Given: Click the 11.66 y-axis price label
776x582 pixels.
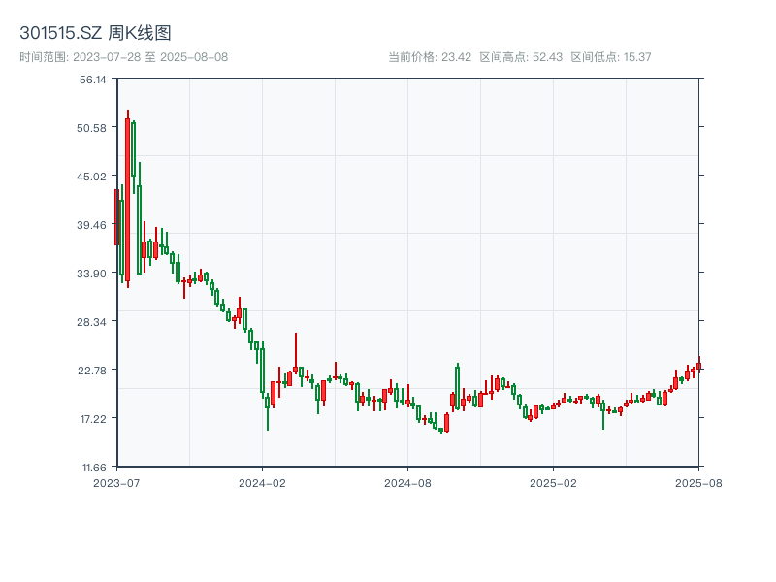Looking at the screenshot, I should [93, 467].
